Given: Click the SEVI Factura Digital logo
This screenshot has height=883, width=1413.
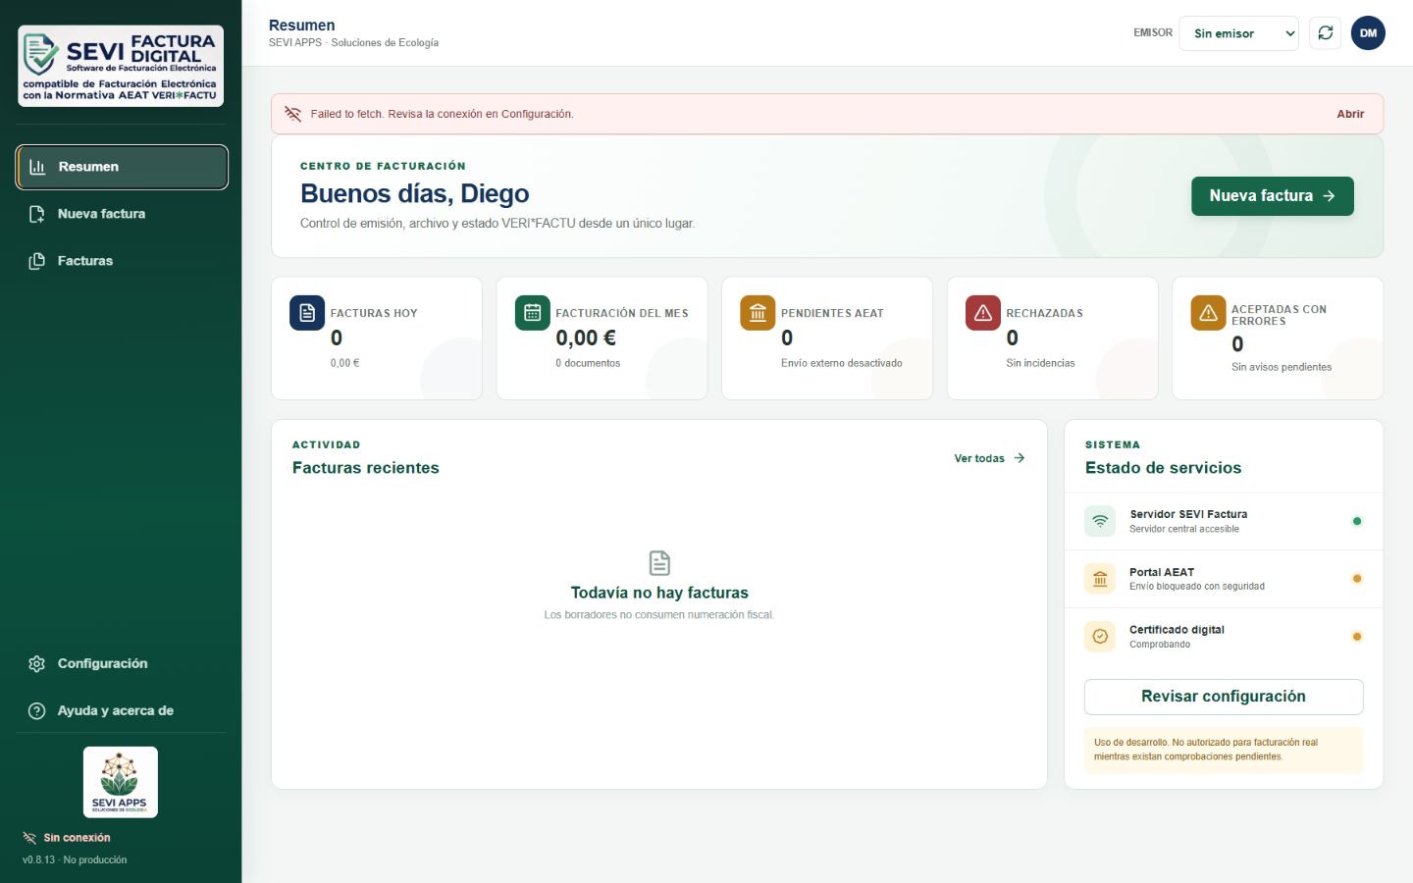Looking at the screenshot, I should (x=121, y=67).
